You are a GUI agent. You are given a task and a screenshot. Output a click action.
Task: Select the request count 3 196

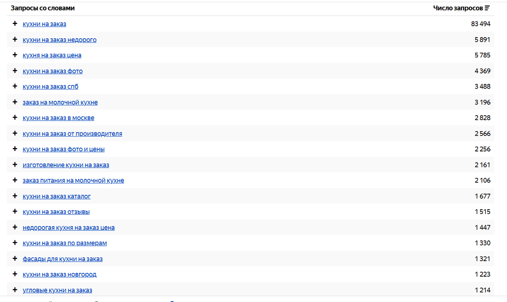(482, 102)
